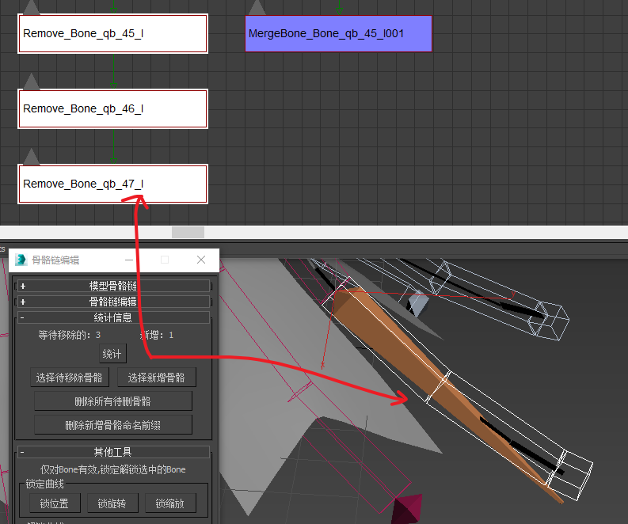This screenshot has height=524, width=628.
Task: Toggle the 锁位置 lock button
Action: coord(55,503)
